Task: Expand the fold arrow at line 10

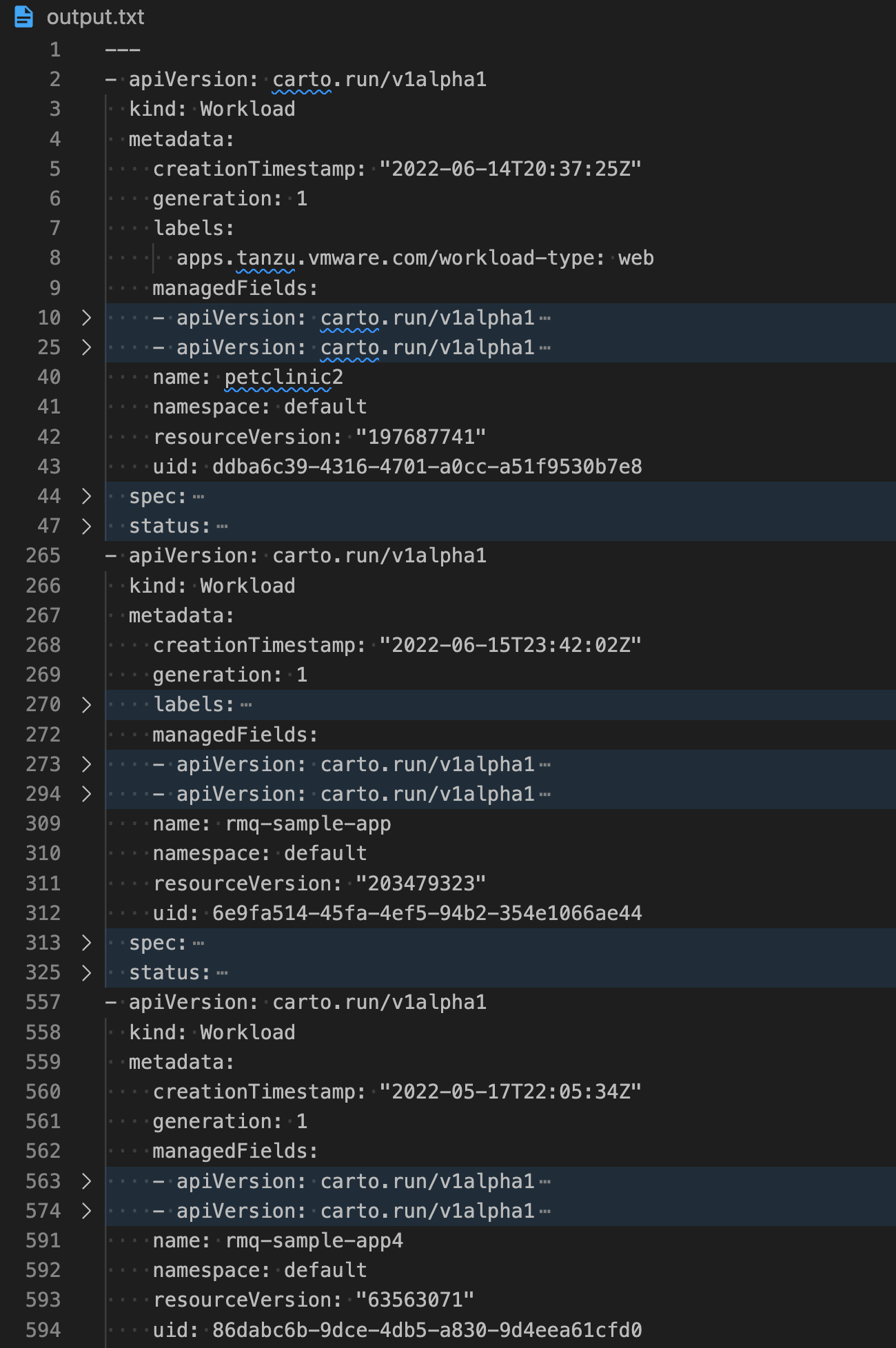Action: pos(86,318)
